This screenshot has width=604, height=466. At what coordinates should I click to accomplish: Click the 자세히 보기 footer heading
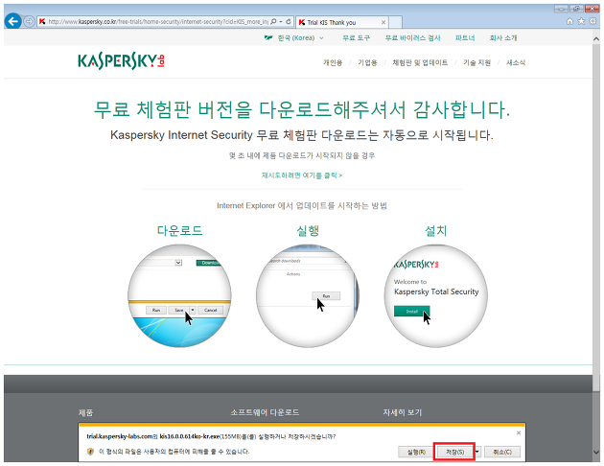pos(402,412)
